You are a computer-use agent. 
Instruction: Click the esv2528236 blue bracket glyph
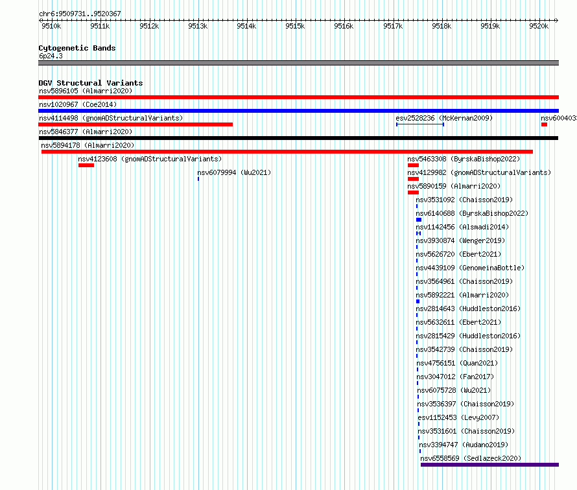tap(420, 124)
